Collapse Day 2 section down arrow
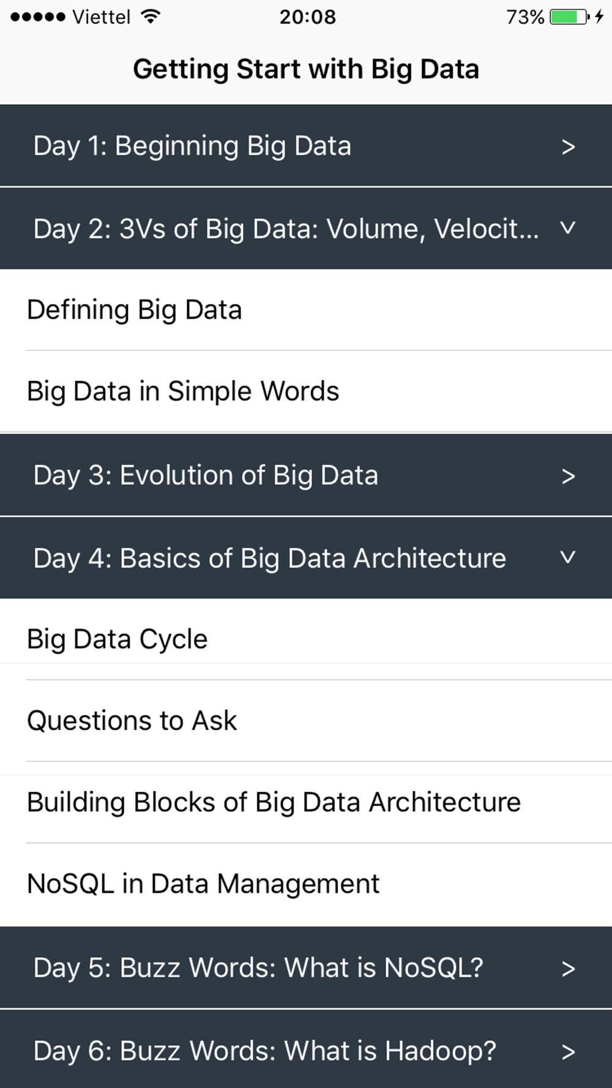This screenshot has height=1088, width=612. pos(568,228)
